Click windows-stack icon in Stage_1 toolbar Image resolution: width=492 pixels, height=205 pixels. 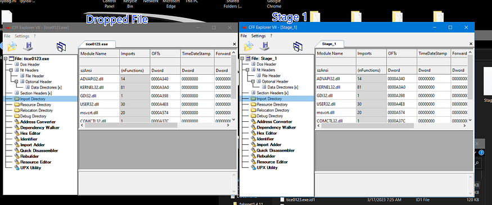298,47
